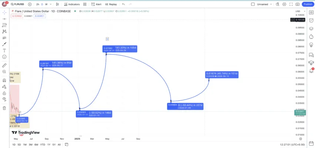
Task: Toggle lock all drawings
Action: [x=4, y=93]
